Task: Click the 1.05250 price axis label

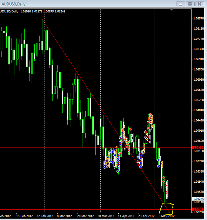Action: [199, 100]
